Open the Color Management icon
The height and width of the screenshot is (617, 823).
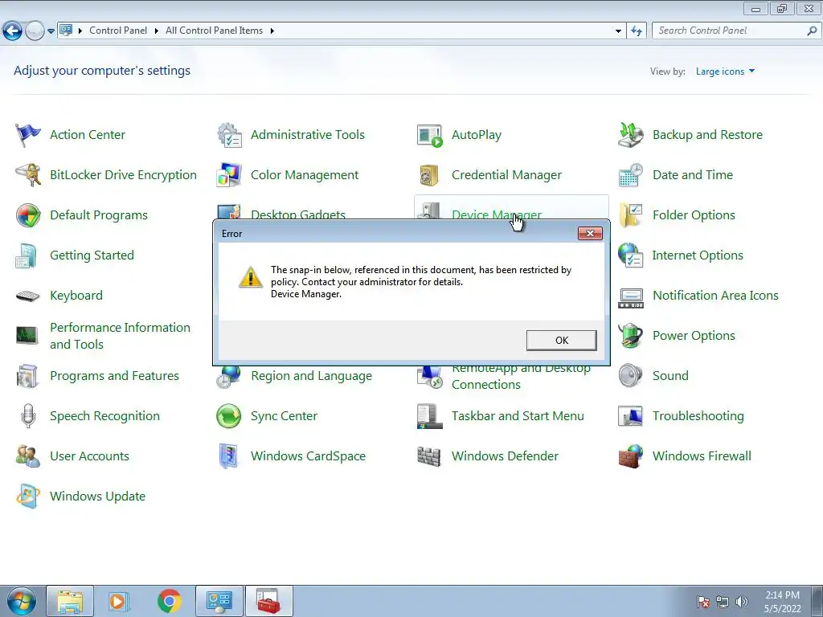pyautogui.click(x=229, y=175)
